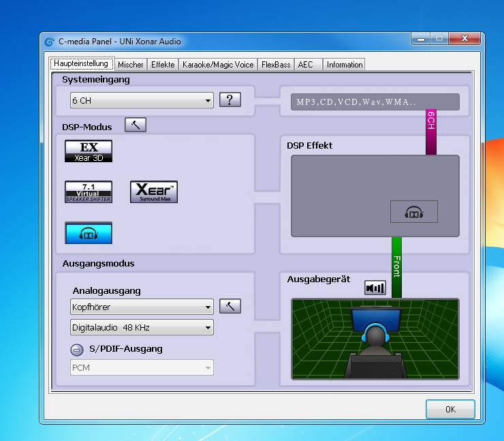Open the disabled PCM dropdown
This screenshot has height=441, width=504.
142,367
